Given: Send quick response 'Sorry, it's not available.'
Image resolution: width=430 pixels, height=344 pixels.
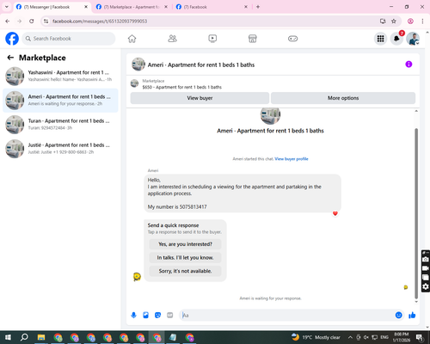Looking at the screenshot, I should pos(185,271).
